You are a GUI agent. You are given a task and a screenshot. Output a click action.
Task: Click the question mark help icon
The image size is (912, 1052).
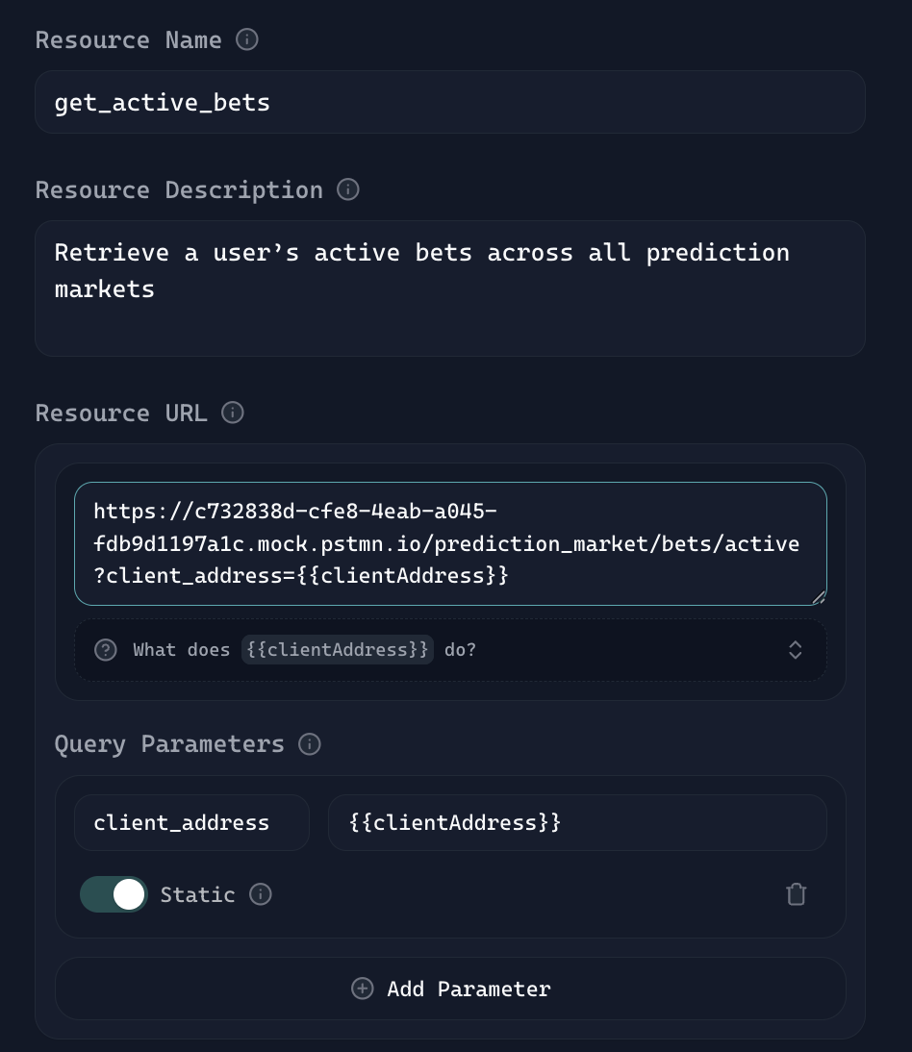click(106, 650)
